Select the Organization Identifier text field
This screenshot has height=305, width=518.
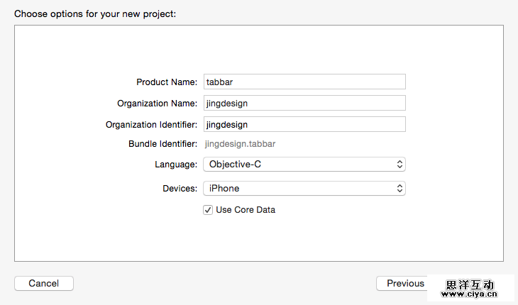(x=304, y=124)
